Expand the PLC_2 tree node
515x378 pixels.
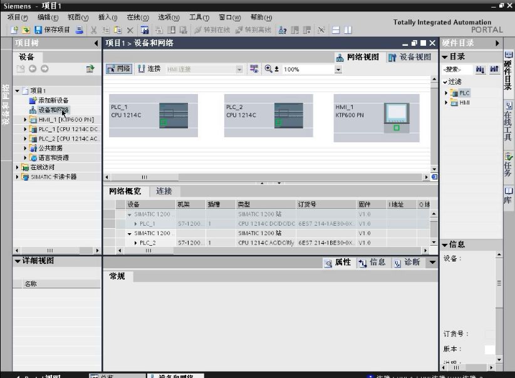25,139
